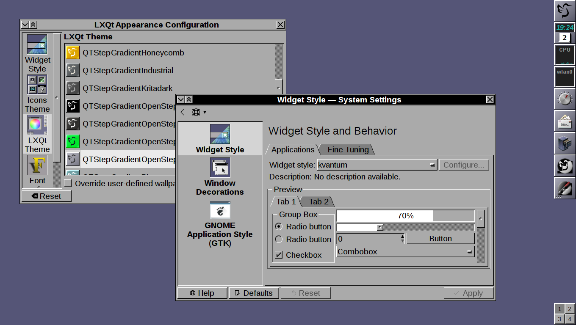Open the Widget style kvantum dropdown
This screenshot has width=576, height=325.
377,165
